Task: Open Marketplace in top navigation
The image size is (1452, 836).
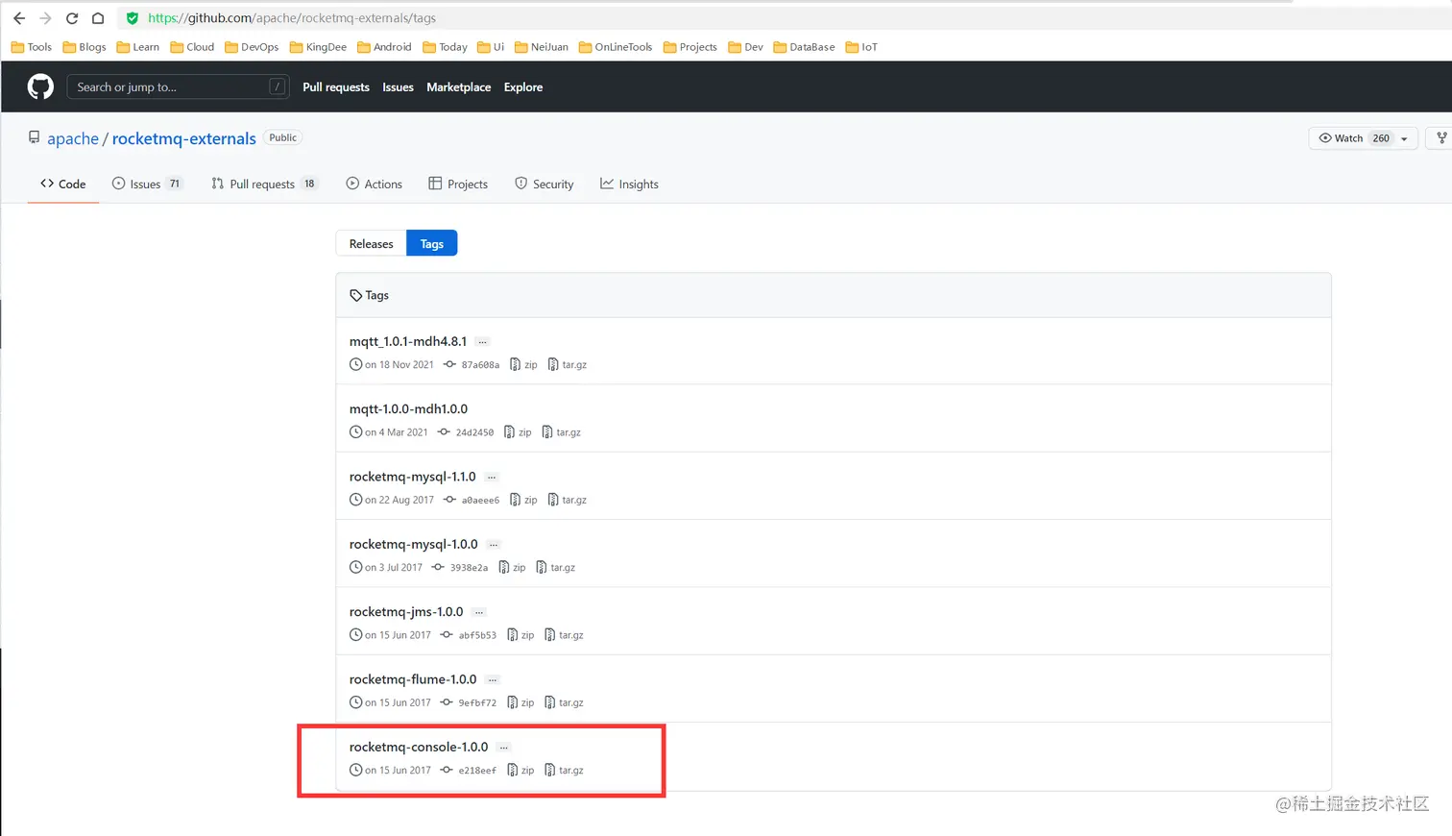Action: 459,87
